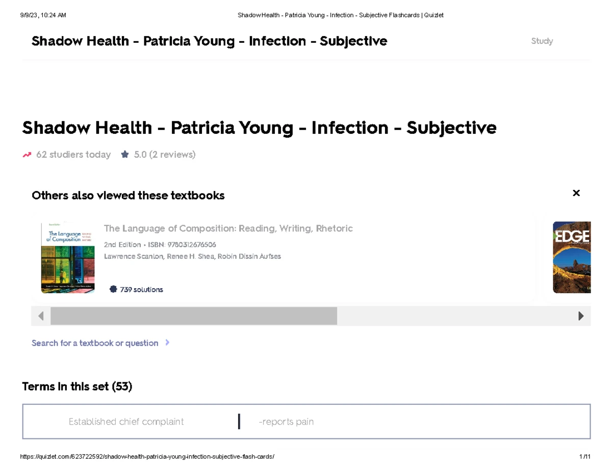Select the Study option at top right

click(x=542, y=41)
